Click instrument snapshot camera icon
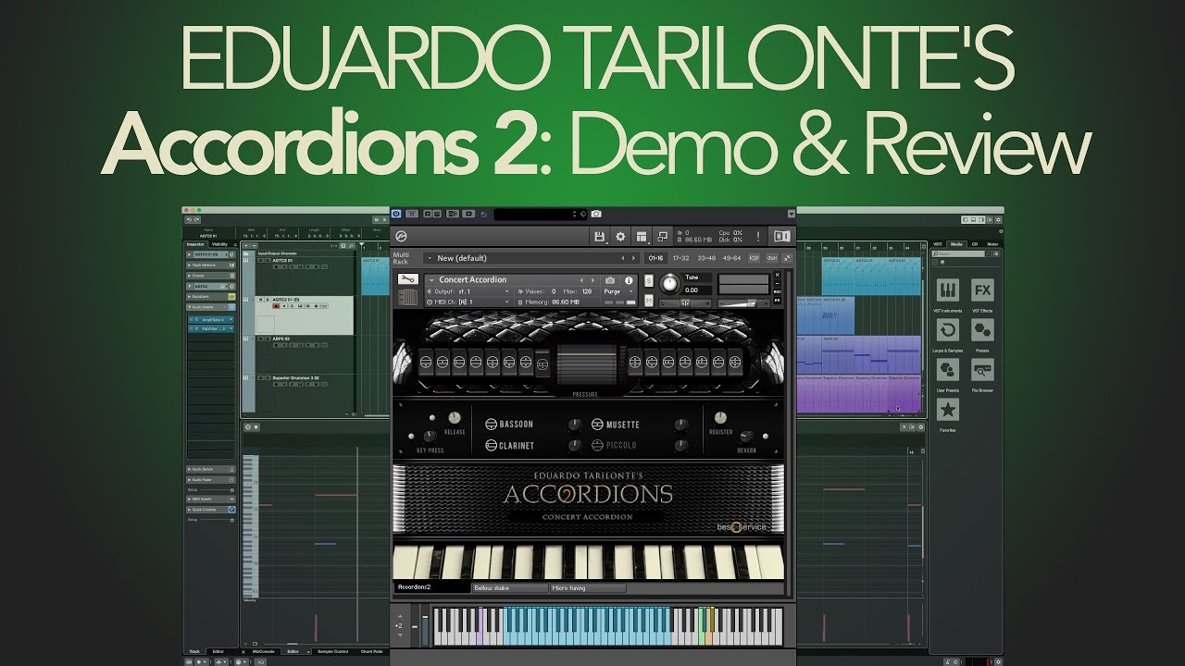This screenshot has width=1185, height=666. pyautogui.click(x=610, y=279)
